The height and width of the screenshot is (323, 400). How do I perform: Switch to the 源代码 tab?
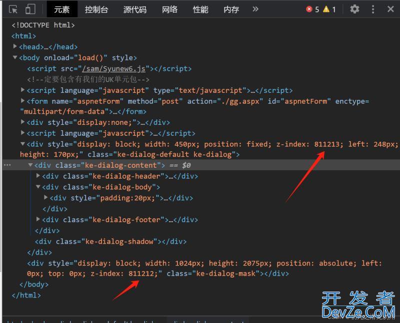point(135,9)
